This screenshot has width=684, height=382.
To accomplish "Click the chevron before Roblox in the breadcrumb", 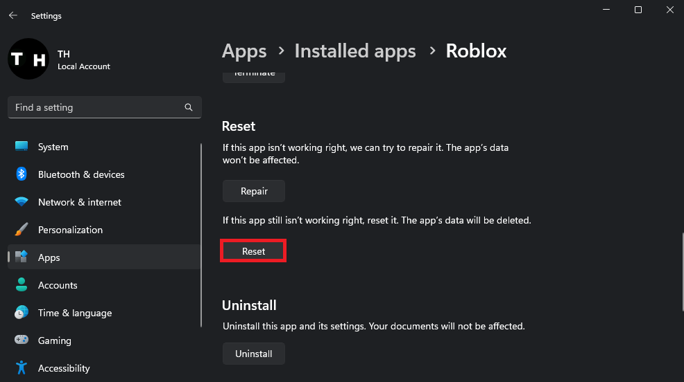I will click(x=432, y=51).
